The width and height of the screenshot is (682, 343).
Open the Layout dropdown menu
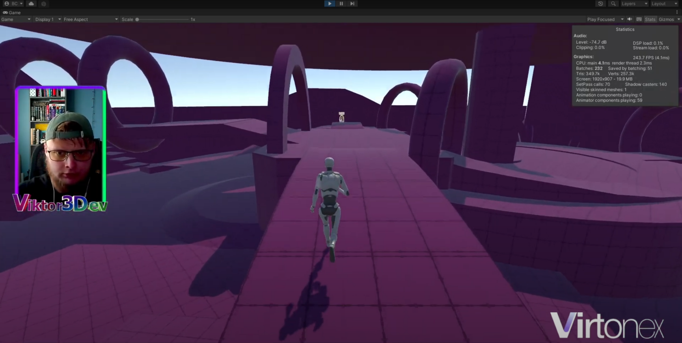(x=664, y=4)
